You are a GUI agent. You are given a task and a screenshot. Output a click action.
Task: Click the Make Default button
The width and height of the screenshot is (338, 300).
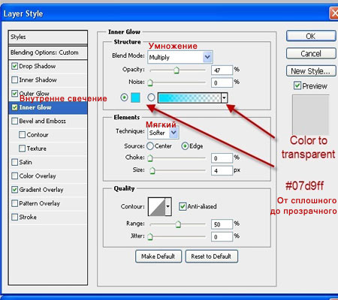pos(158,256)
